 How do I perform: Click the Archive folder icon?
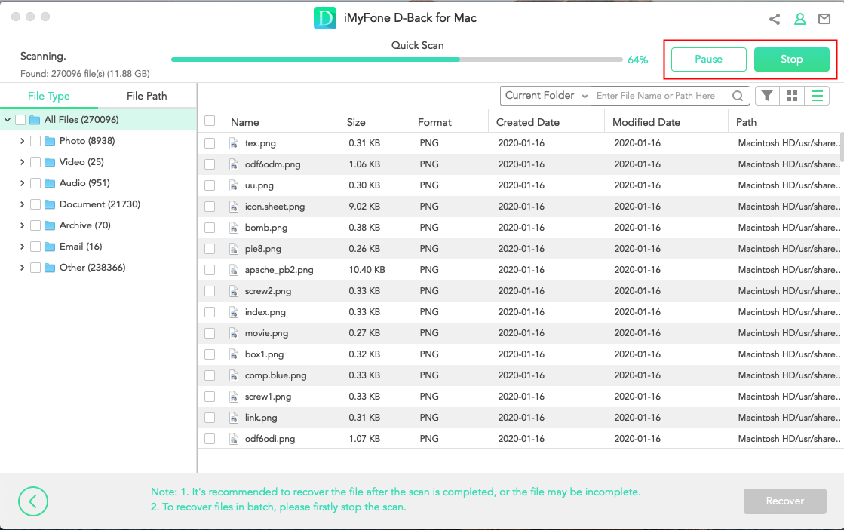pos(50,225)
